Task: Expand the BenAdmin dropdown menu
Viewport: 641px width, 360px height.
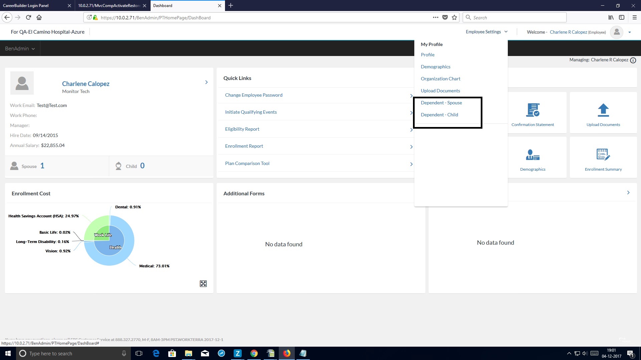Action: tap(20, 49)
